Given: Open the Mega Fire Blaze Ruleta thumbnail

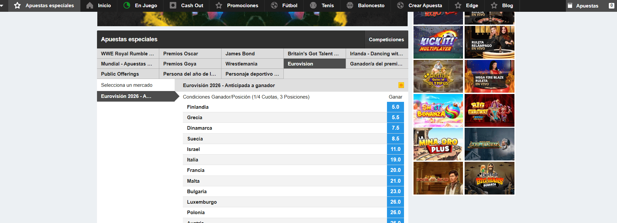Looking at the screenshot, I should coord(490,76).
